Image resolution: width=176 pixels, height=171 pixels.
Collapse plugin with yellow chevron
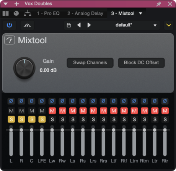click(x=169, y=25)
